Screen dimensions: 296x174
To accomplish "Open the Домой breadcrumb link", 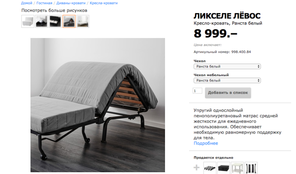I will (27, 3).
